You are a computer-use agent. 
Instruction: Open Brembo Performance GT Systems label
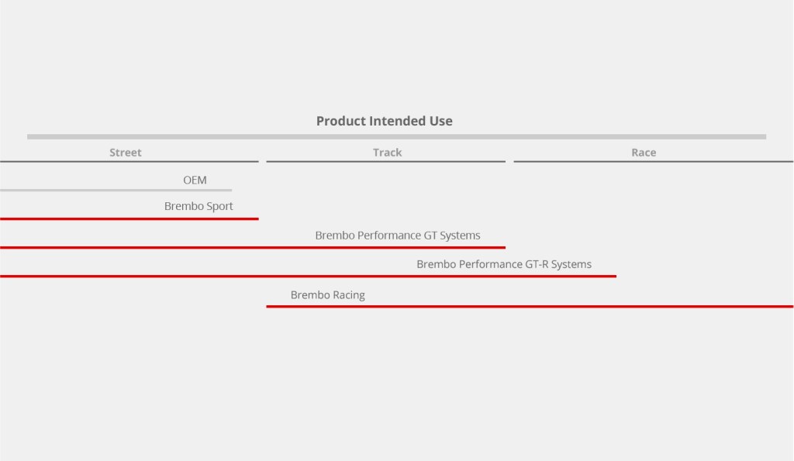coord(397,235)
